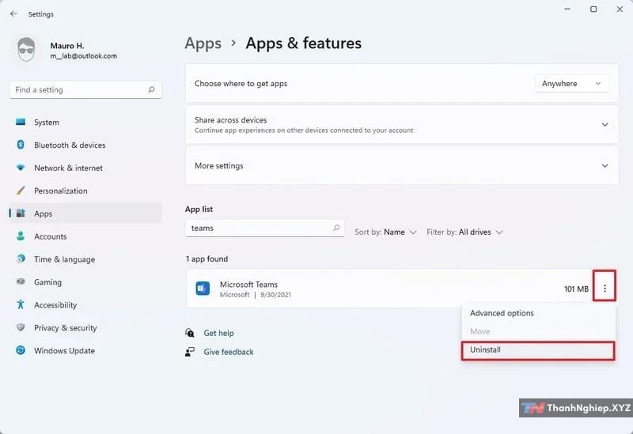Expand the Share across devices section
Screen dimensions: 633x434
pyautogui.click(x=605, y=125)
